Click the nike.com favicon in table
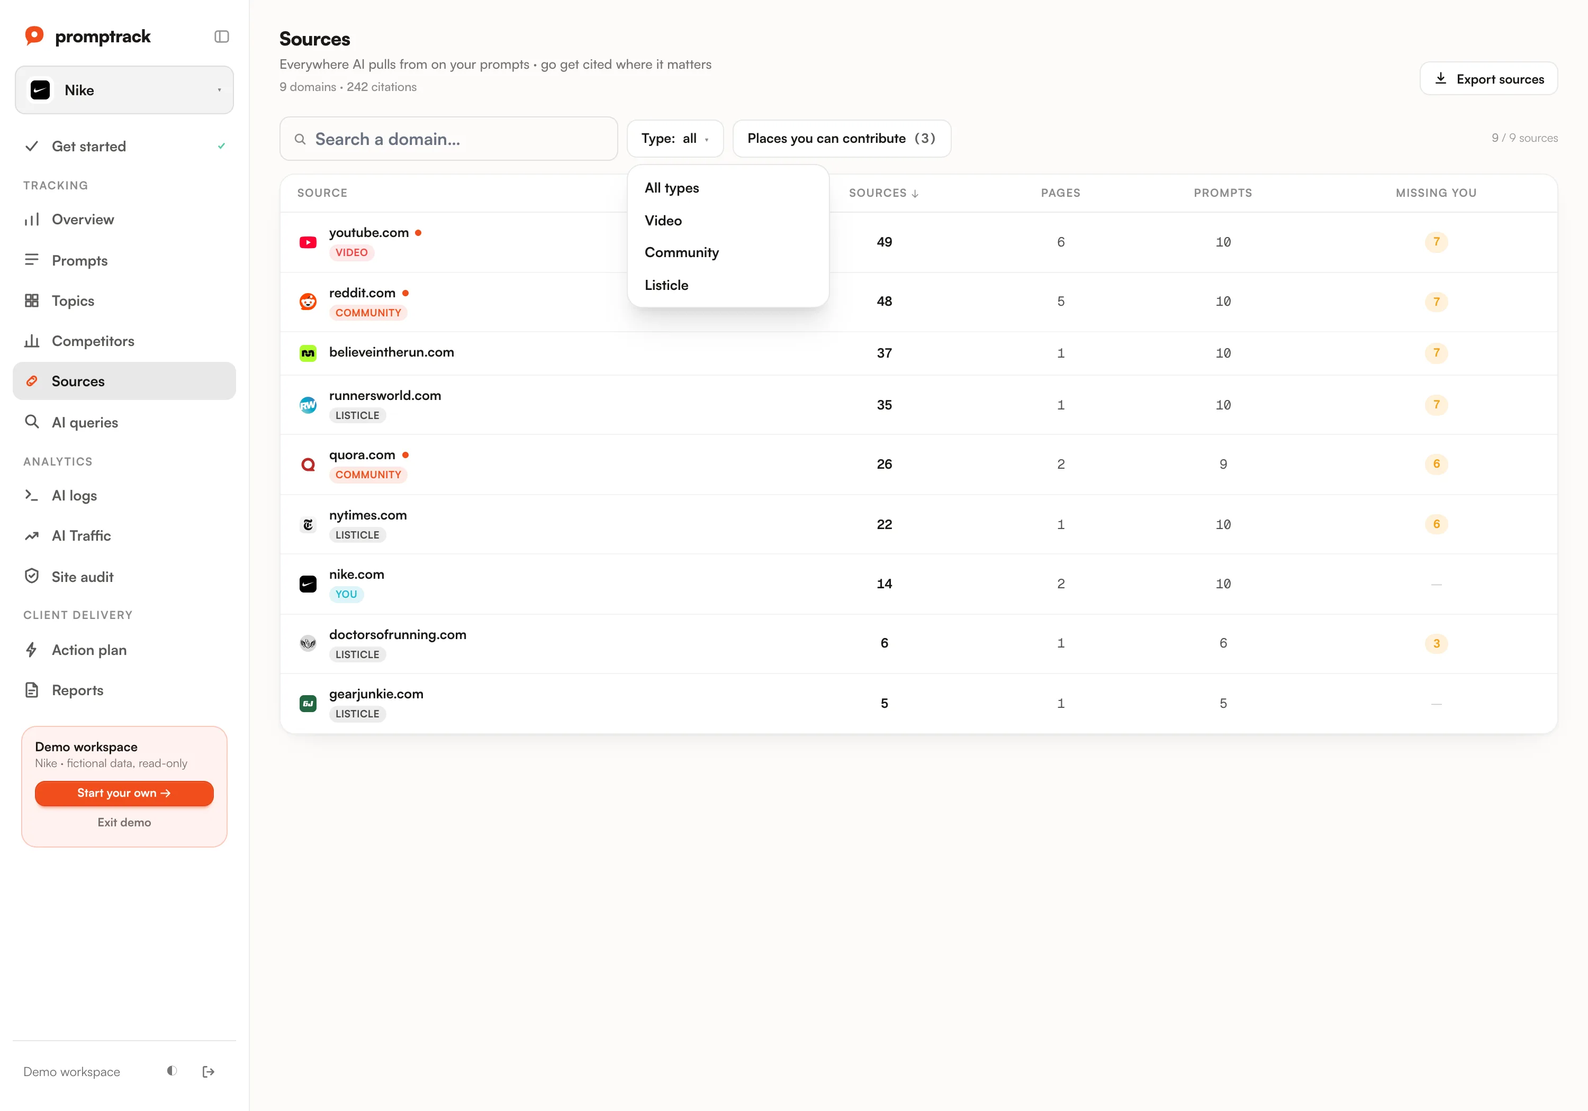 (308, 584)
